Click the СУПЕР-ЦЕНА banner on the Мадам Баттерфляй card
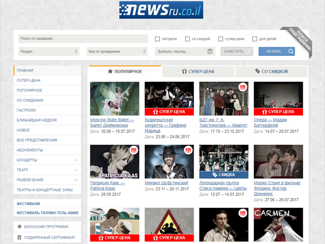This screenshot has width=325, height=244. (x=278, y=112)
